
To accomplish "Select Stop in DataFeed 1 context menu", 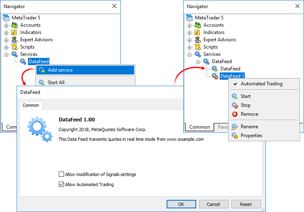I will [x=264, y=105].
